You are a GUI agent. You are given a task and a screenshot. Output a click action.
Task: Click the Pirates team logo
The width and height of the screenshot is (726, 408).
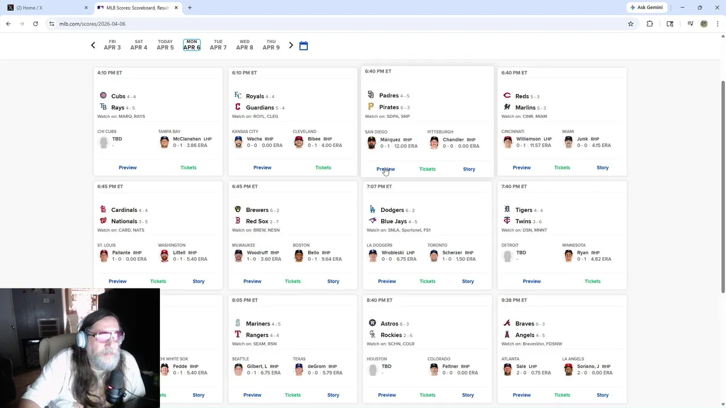[x=371, y=107]
